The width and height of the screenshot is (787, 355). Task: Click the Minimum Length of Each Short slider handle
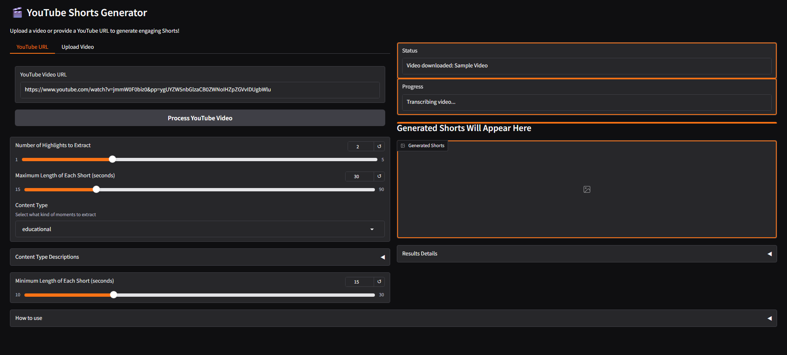click(114, 295)
